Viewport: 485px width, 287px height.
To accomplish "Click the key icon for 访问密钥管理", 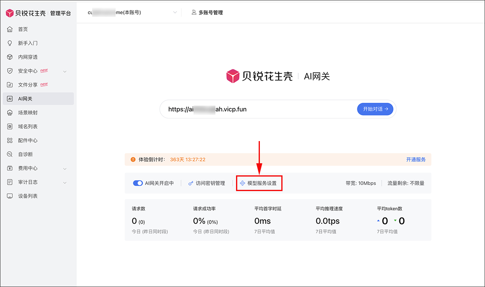I will pos(191,183).
